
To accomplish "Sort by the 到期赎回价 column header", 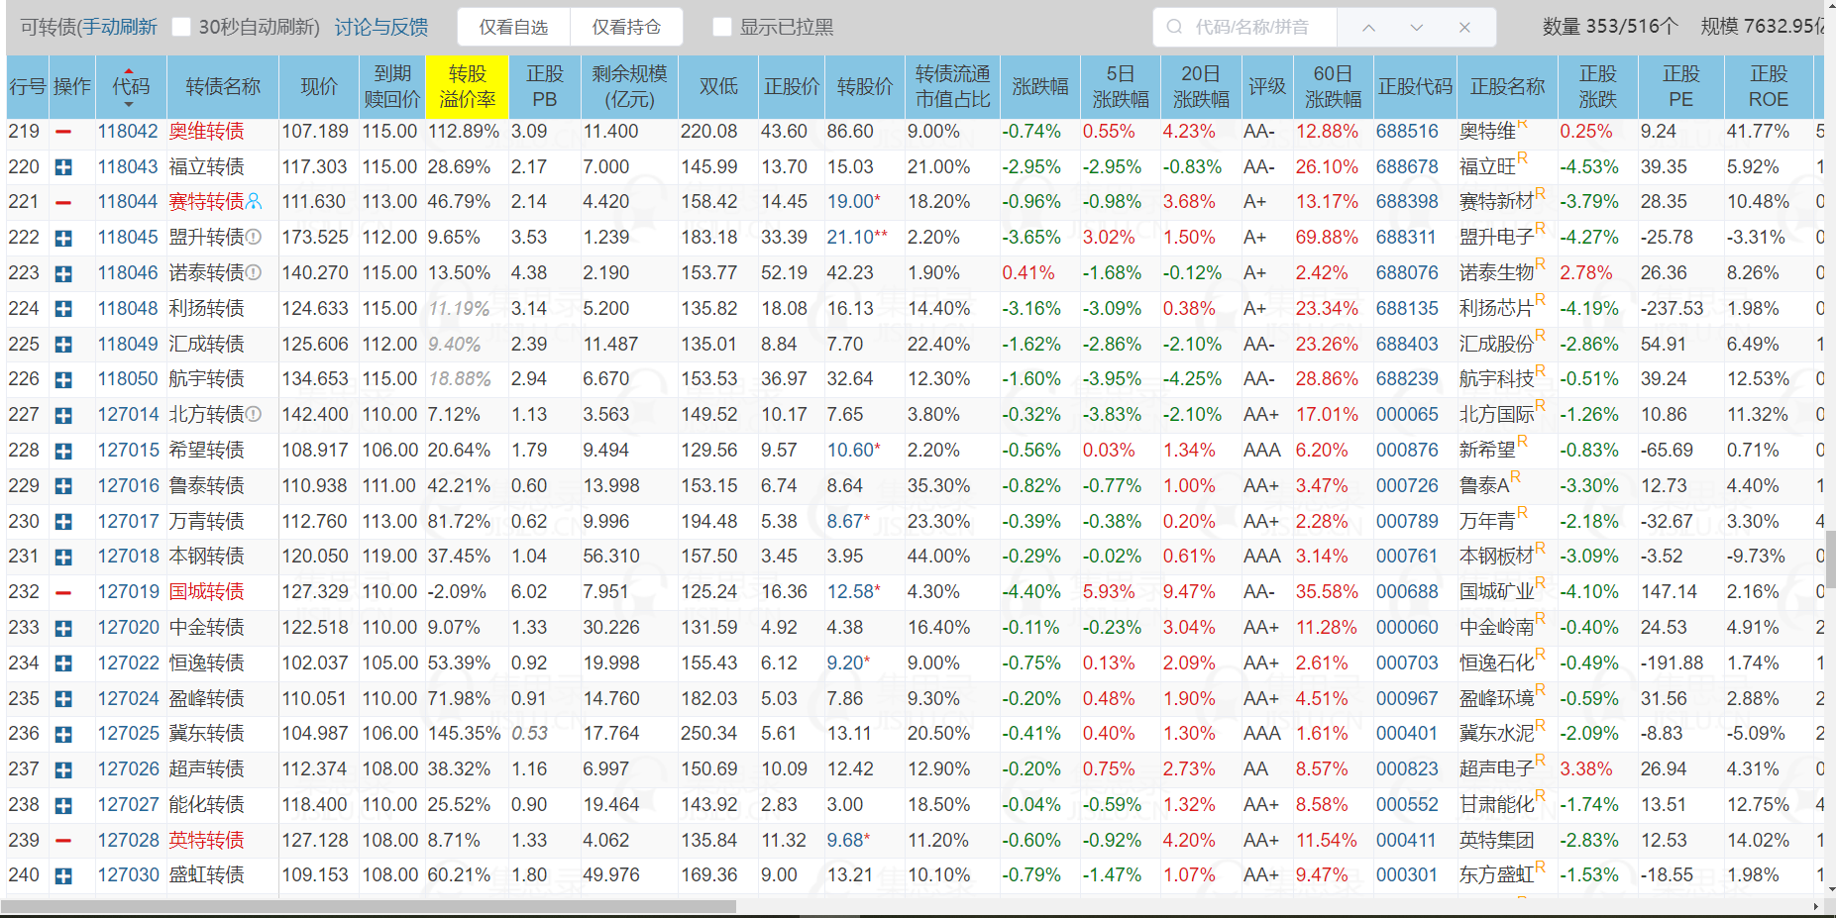I will 392,87.
